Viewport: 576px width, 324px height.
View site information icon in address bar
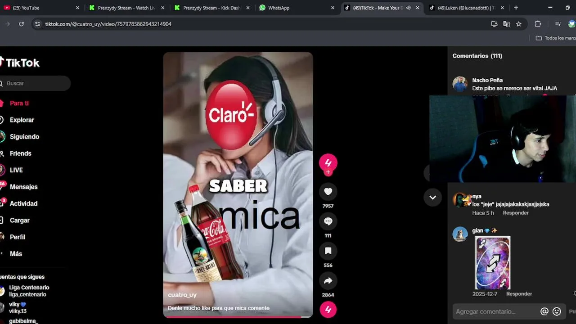pyautogui.click(x=37, y=24)
